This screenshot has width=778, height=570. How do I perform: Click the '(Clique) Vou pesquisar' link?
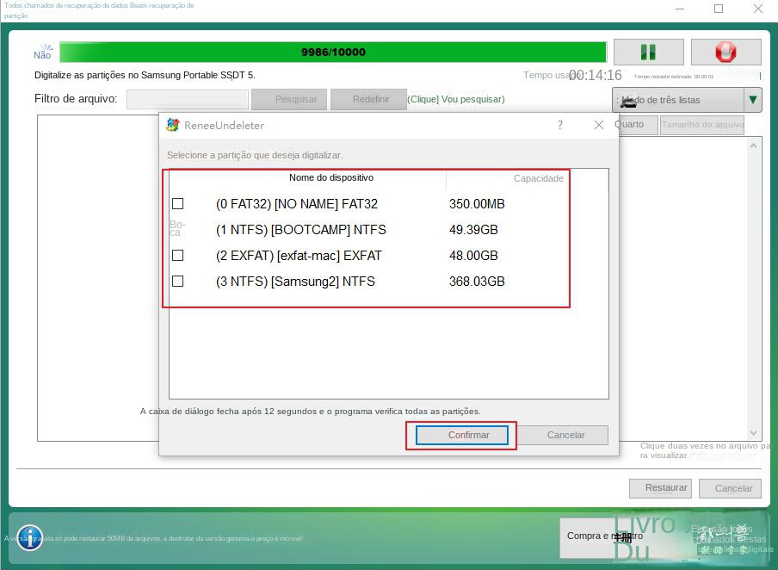(x=456, y=99)
